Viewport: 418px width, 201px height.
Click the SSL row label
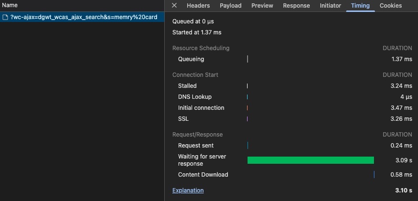183,119
